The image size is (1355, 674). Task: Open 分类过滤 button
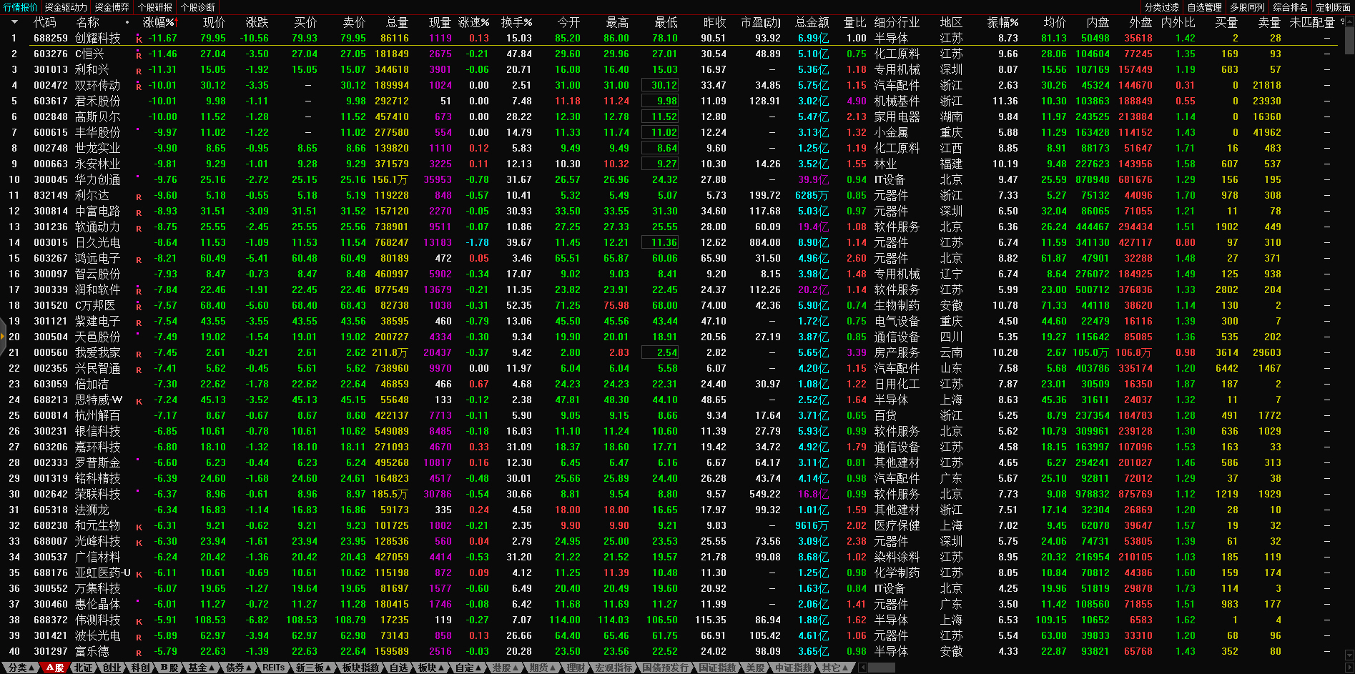pyautogui.click(x=1162, y=7)
